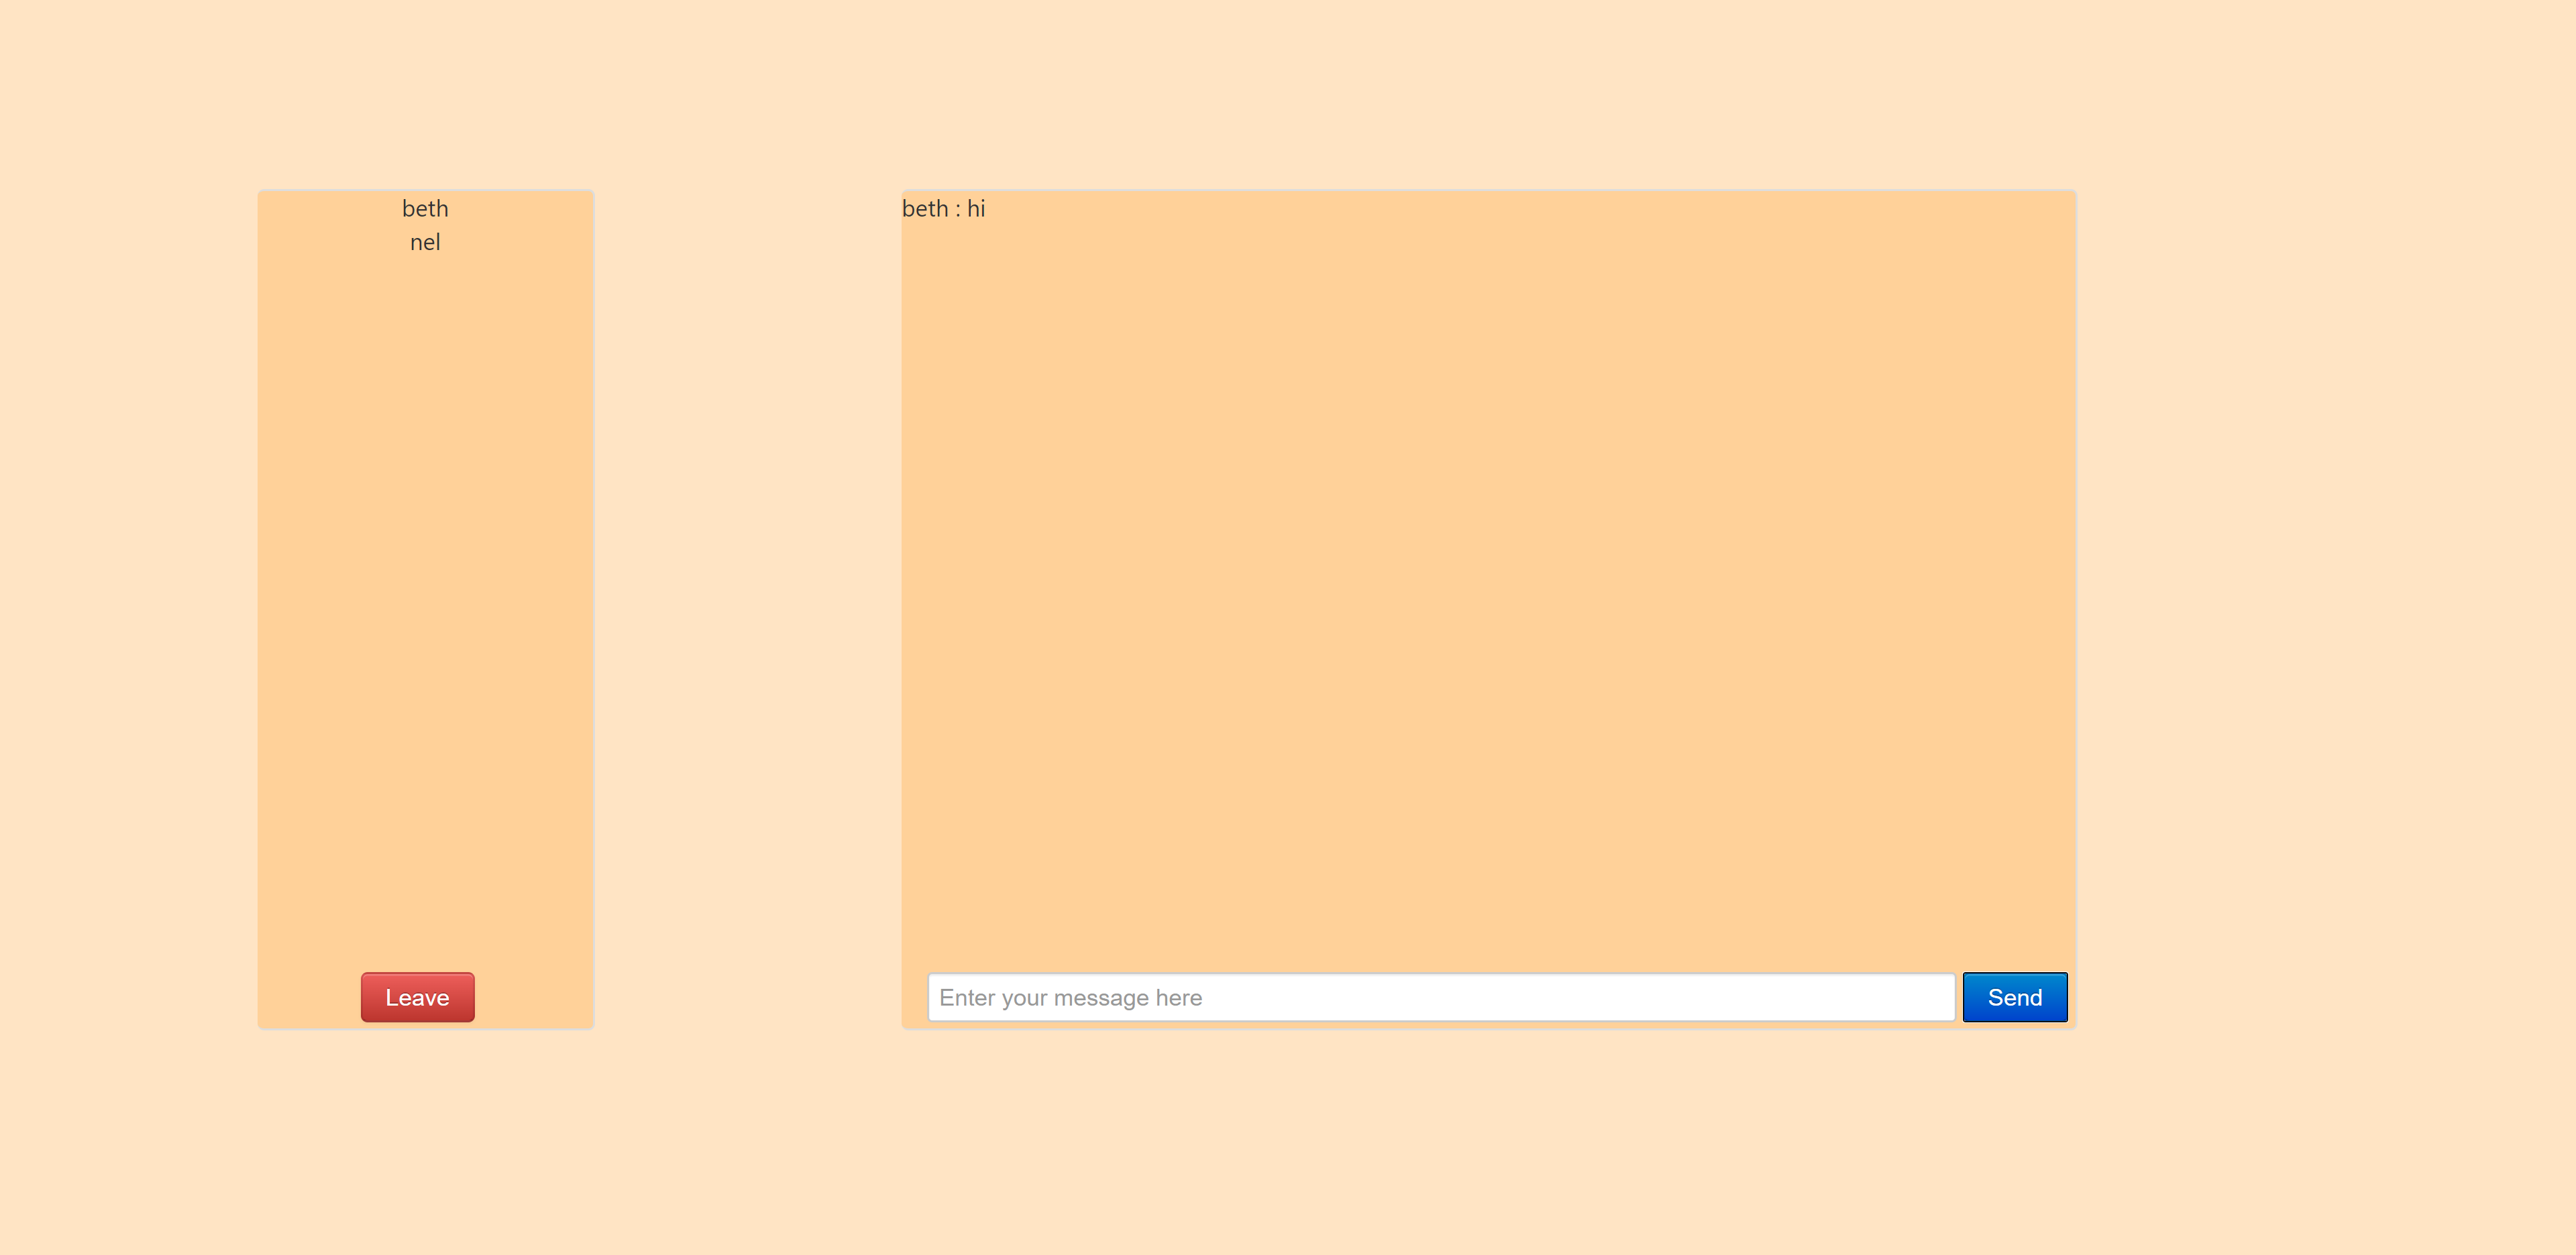Screen dimensions: 2576x1255
Task: Click the 'beth : hi' chat message
Action: coord(943,209)
